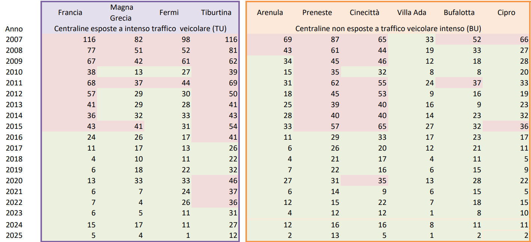Click the Cinecittà column header
The width and height of the screenshot is (531, 242).
pos(364,12)
